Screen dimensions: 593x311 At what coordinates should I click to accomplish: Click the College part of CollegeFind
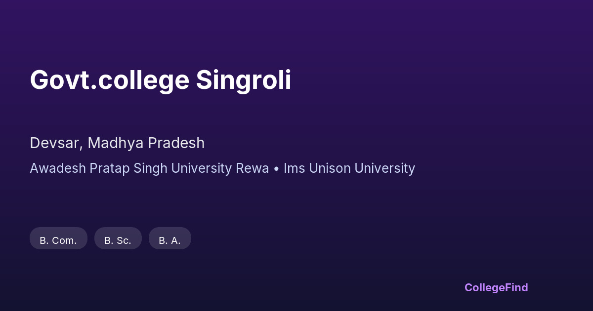tap(485, 287)
